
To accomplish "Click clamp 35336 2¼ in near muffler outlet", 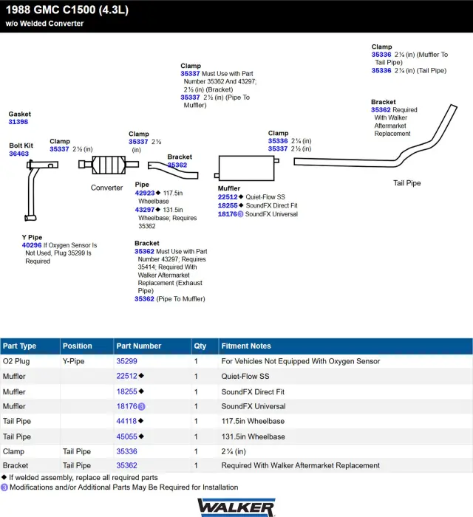I will point(278,141).
